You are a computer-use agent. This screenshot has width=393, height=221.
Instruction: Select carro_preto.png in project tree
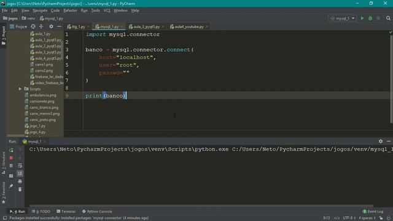pos(40,120)
